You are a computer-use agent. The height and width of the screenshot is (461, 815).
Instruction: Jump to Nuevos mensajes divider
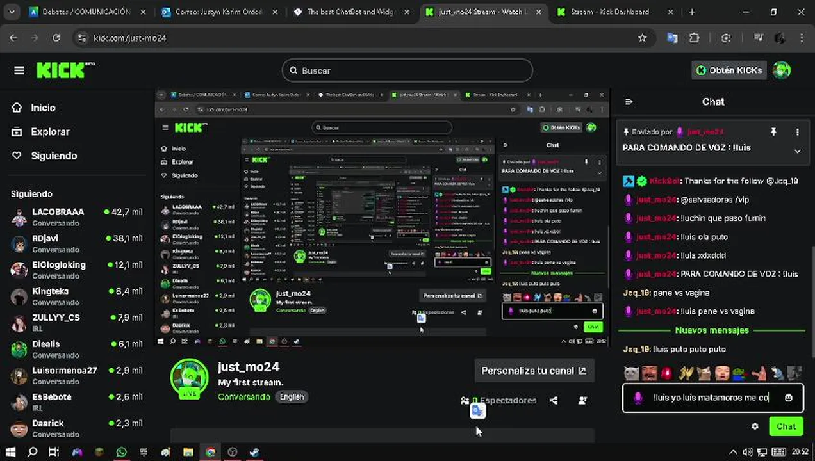click(712, 330)
